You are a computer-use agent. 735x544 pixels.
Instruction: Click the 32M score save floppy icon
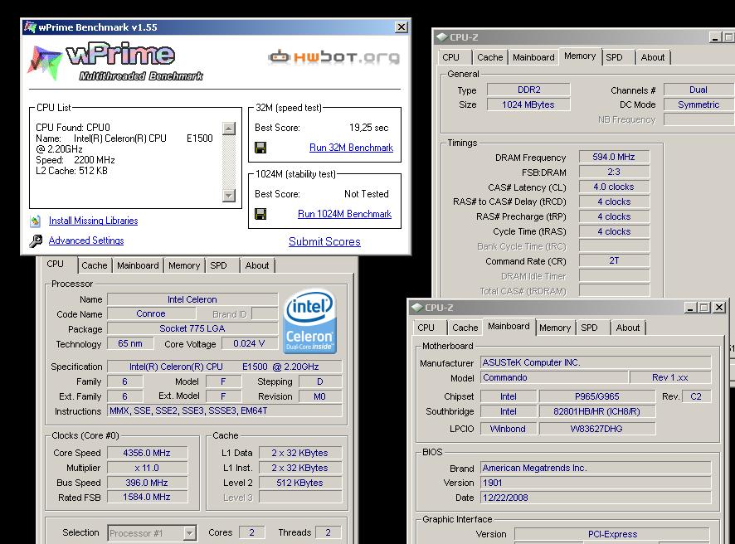pyautogui.click(x=260, y=148)
